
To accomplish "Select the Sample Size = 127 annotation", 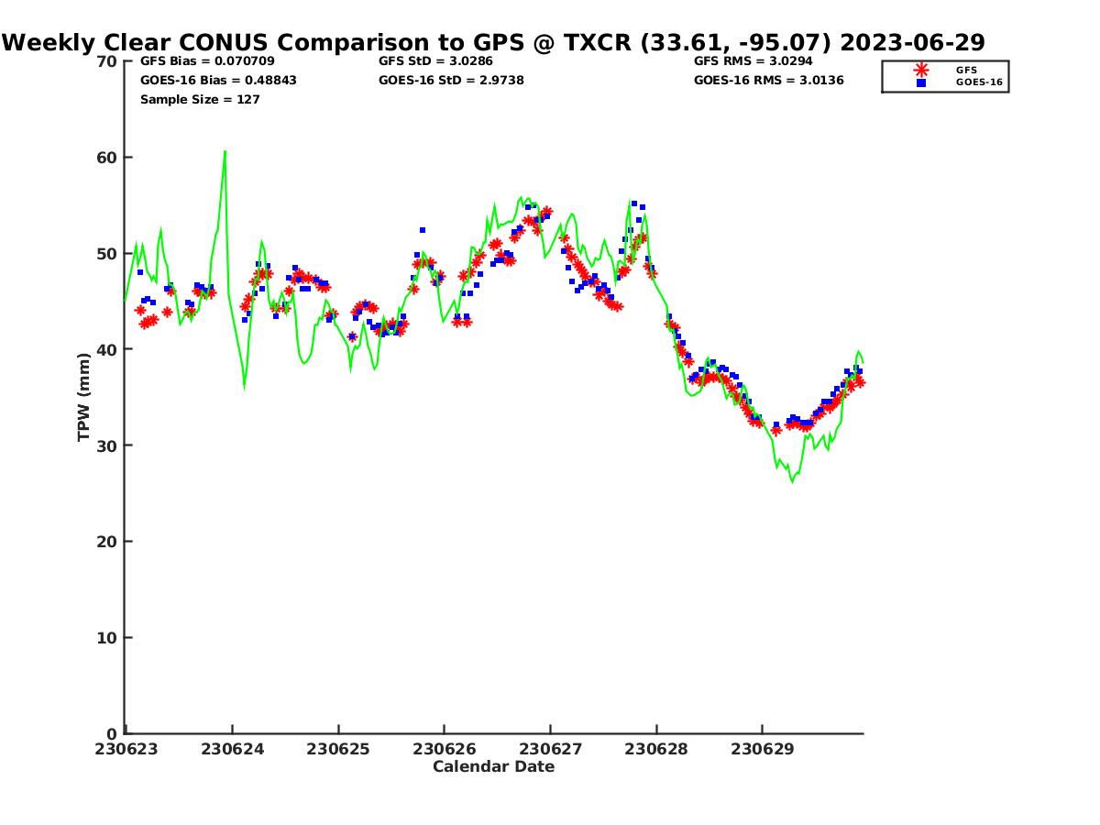I will click(200, 100).
